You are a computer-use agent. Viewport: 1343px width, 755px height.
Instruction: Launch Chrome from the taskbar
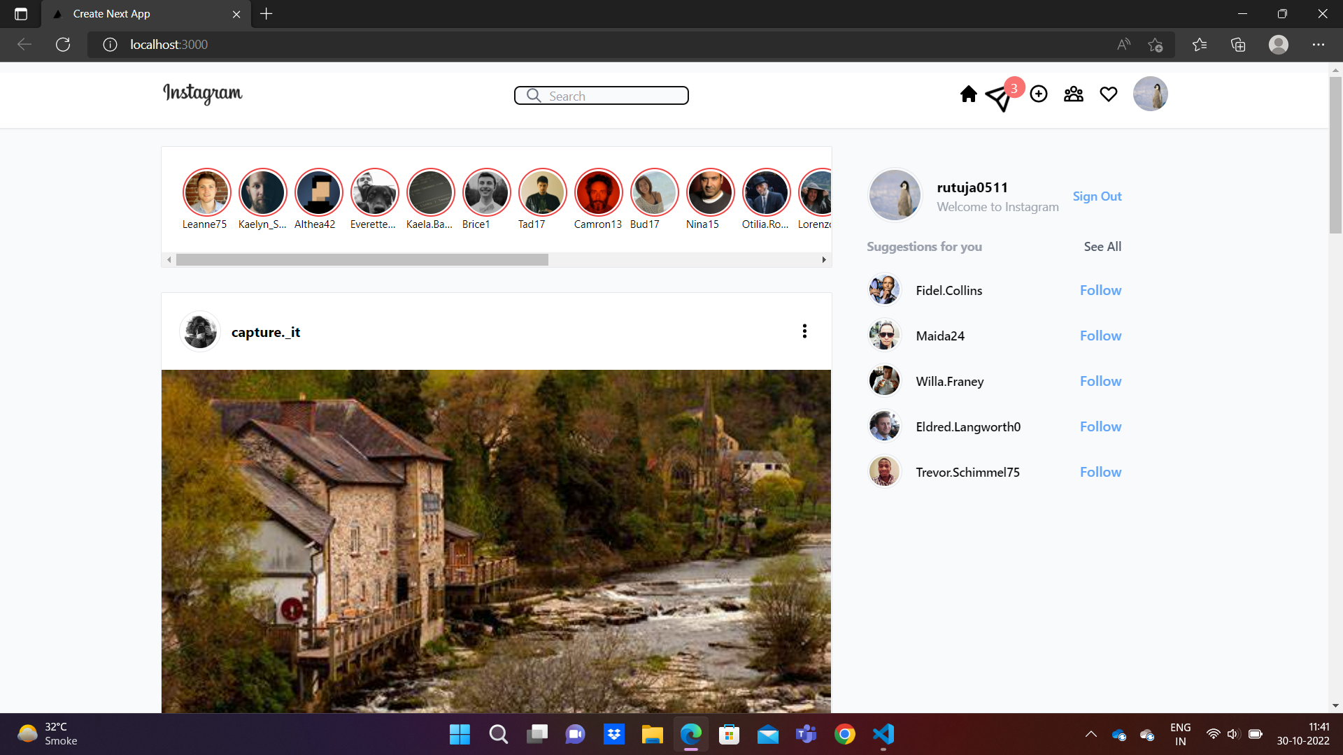[x=845, y=735]
